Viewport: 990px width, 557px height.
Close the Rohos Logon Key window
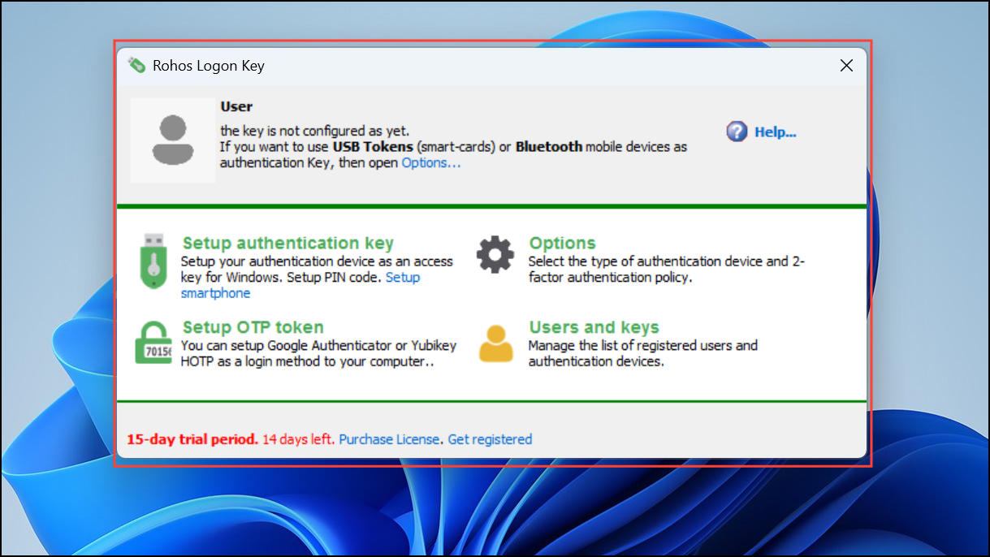coord(846,66)
